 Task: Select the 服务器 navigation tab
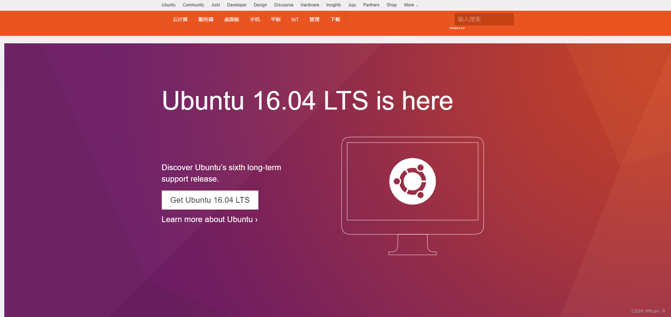pyautogui.click(x=206, y=19)
